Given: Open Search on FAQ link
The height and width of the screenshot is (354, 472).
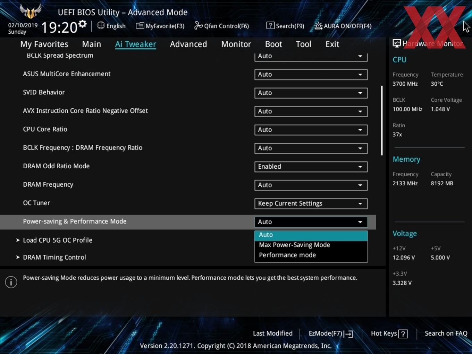Looking at the screenshot, I should [x=446, y=333].
